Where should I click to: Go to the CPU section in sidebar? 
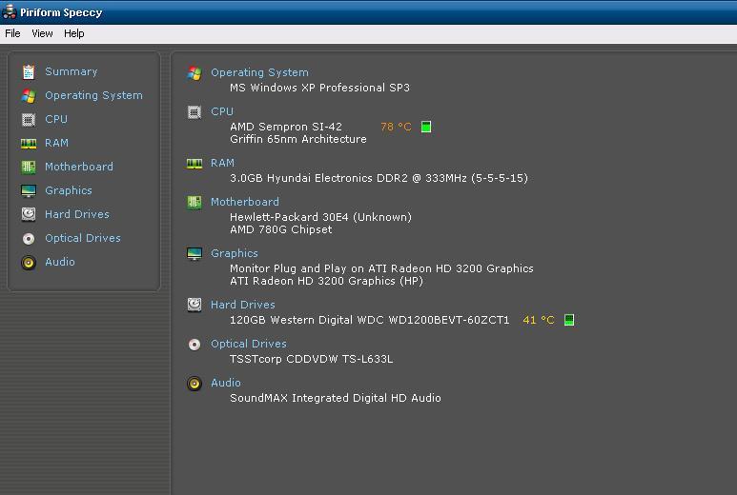coord(56,119)
